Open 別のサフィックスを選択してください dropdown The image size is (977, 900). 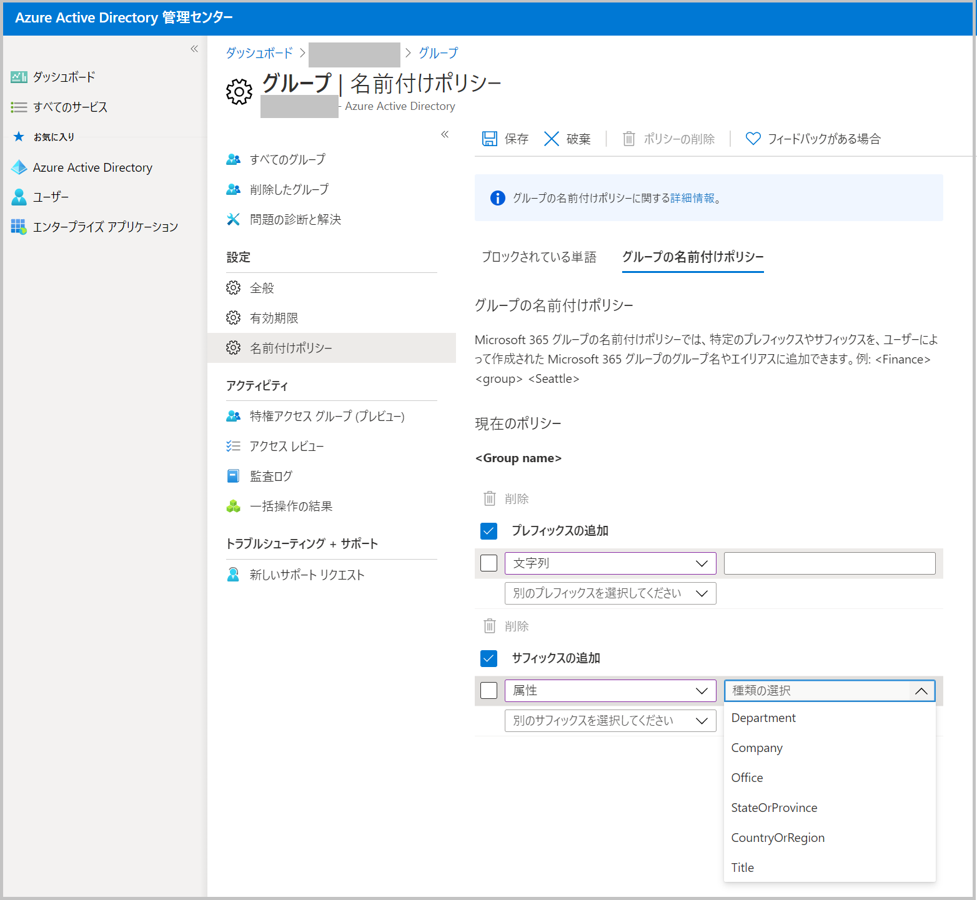point(610,721)
